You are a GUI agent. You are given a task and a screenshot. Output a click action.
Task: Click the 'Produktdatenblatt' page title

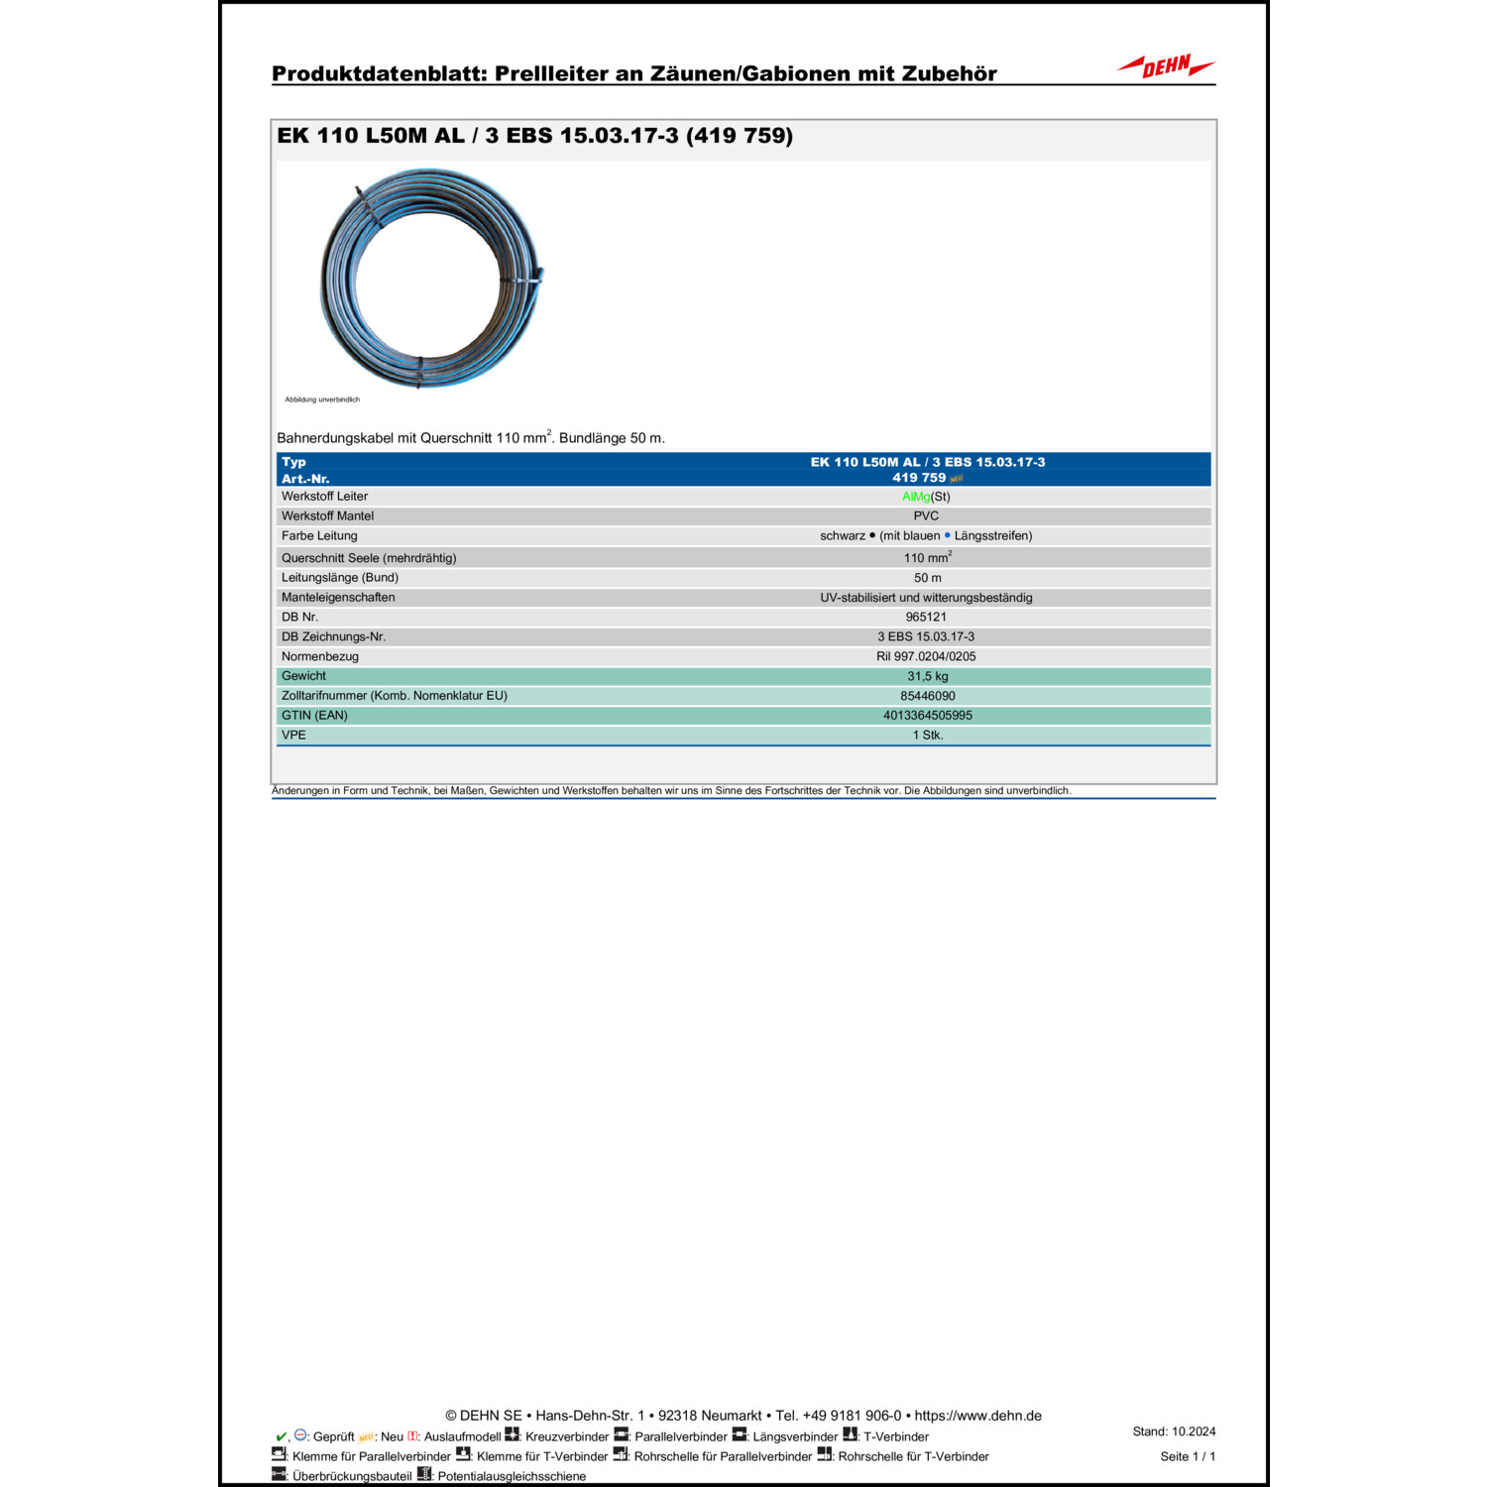pos(634,73)
